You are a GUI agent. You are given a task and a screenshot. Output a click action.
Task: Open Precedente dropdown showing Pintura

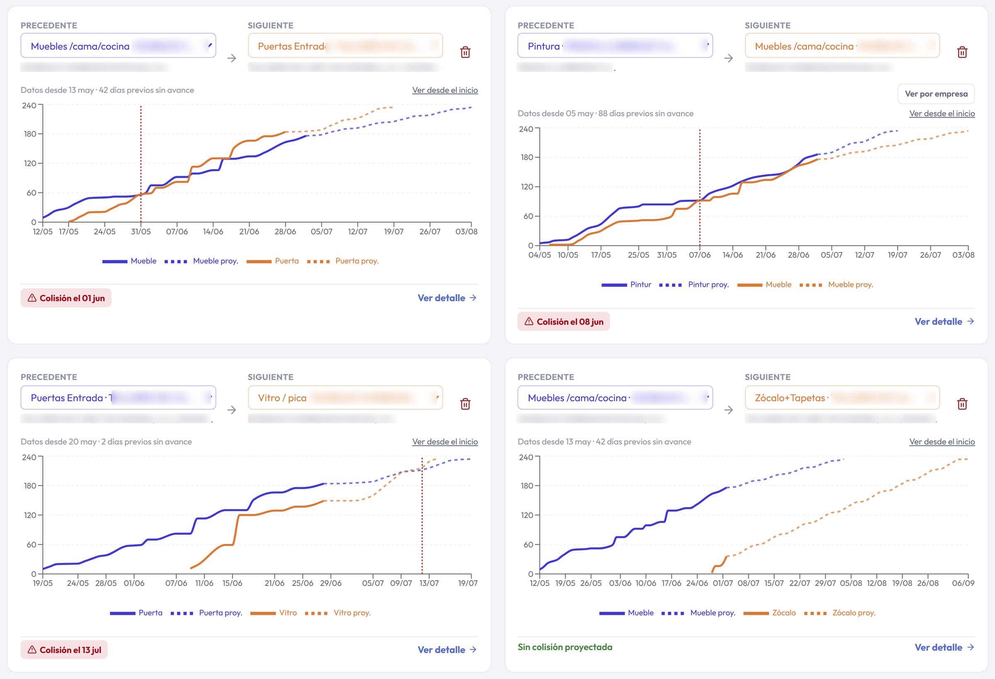coord(615,46)
